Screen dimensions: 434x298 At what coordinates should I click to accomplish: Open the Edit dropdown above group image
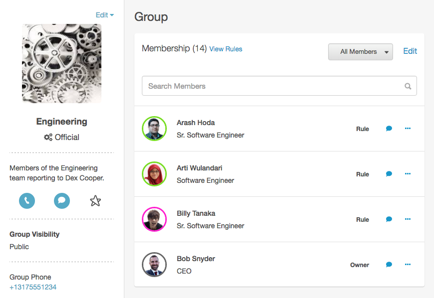pos(104,15)
